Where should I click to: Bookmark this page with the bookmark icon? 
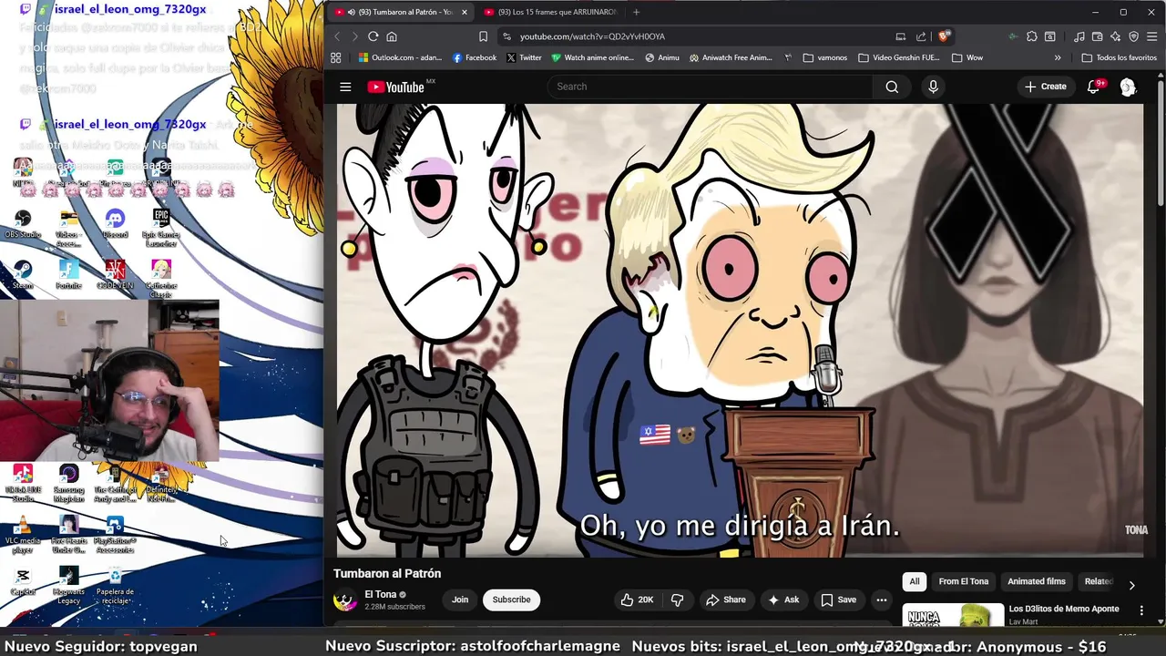click(x=483, y=36)
